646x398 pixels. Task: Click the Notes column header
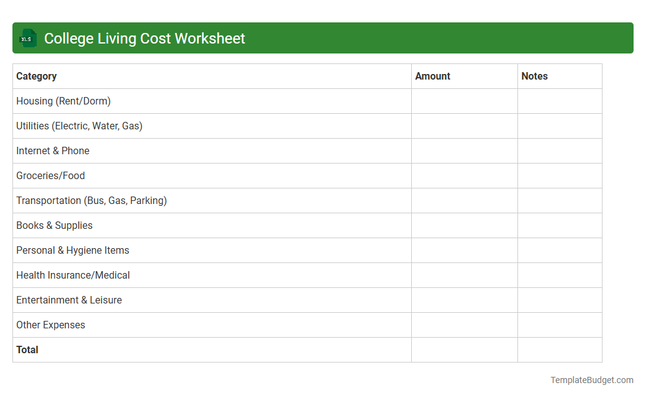coord(535,76)
